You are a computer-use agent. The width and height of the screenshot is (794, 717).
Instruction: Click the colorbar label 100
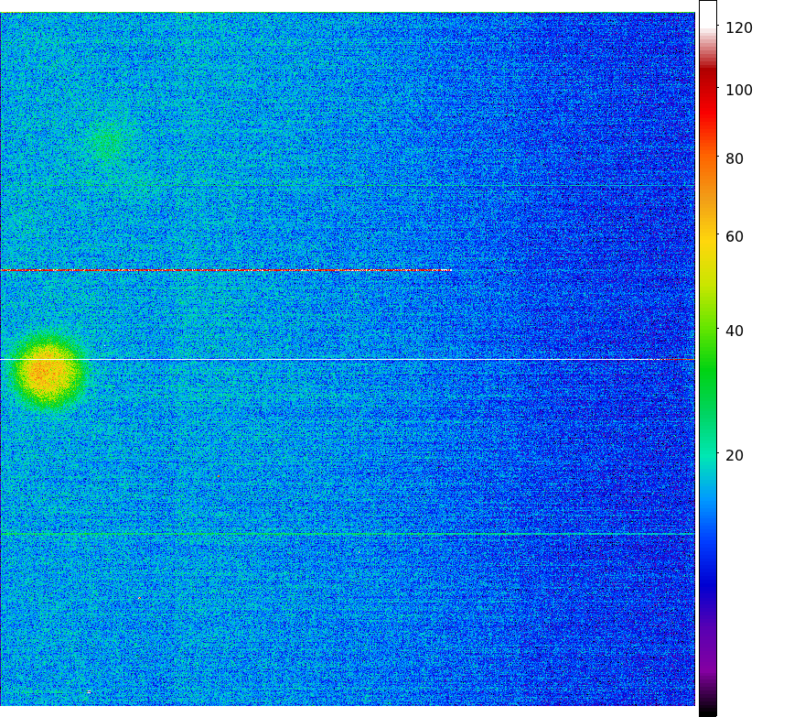click(738, 91)
